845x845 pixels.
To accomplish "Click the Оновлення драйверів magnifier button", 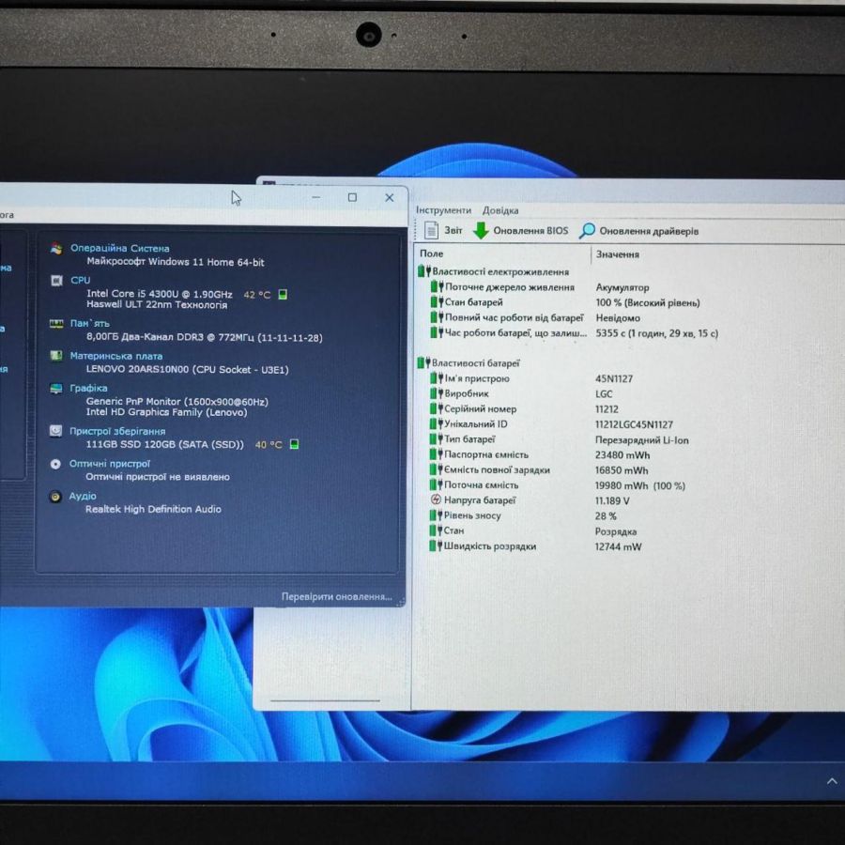I will [x=639, y=231].
